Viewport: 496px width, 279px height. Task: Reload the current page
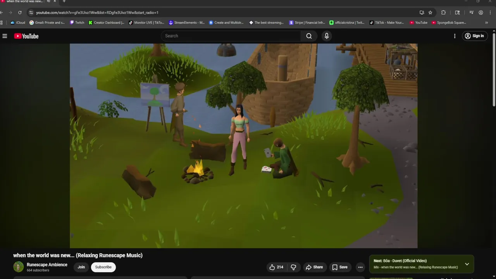20,12
